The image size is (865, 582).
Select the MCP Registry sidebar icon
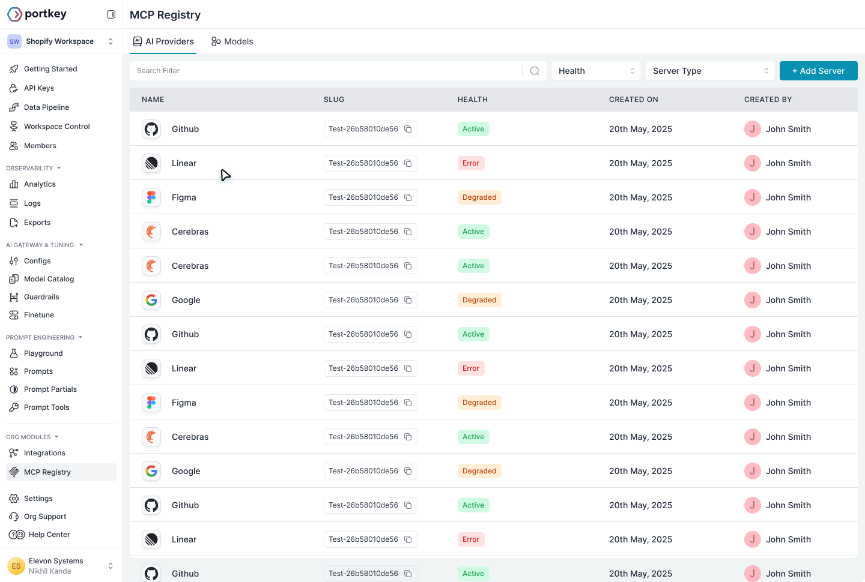point(14,472)
